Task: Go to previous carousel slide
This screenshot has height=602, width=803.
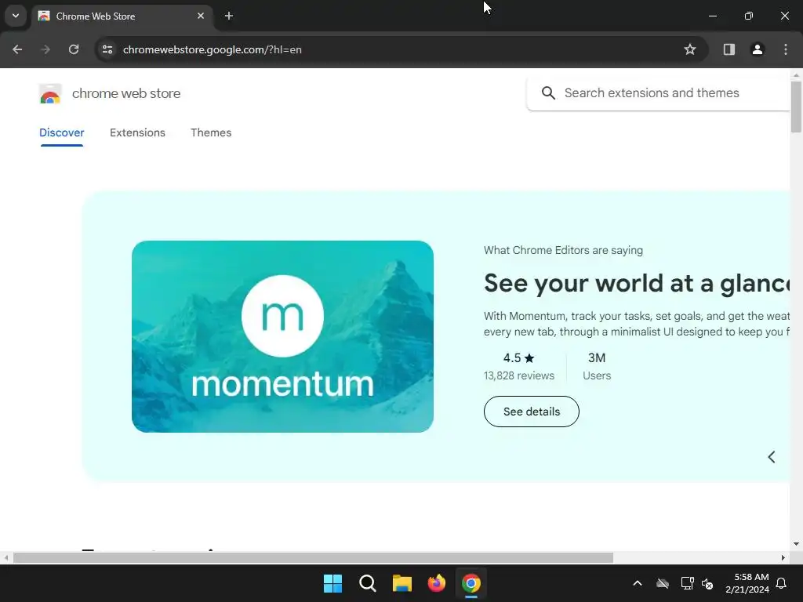Action: pos(772,457)
